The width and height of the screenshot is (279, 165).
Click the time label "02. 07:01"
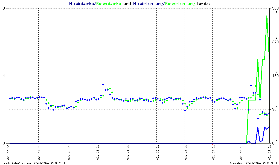[213, 152]
